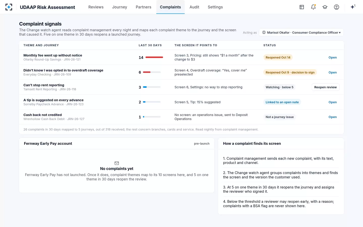The image size is (363, 227).
Task: Click the Screen 6 Settings no way to stop cell
Action: (208, 87)
